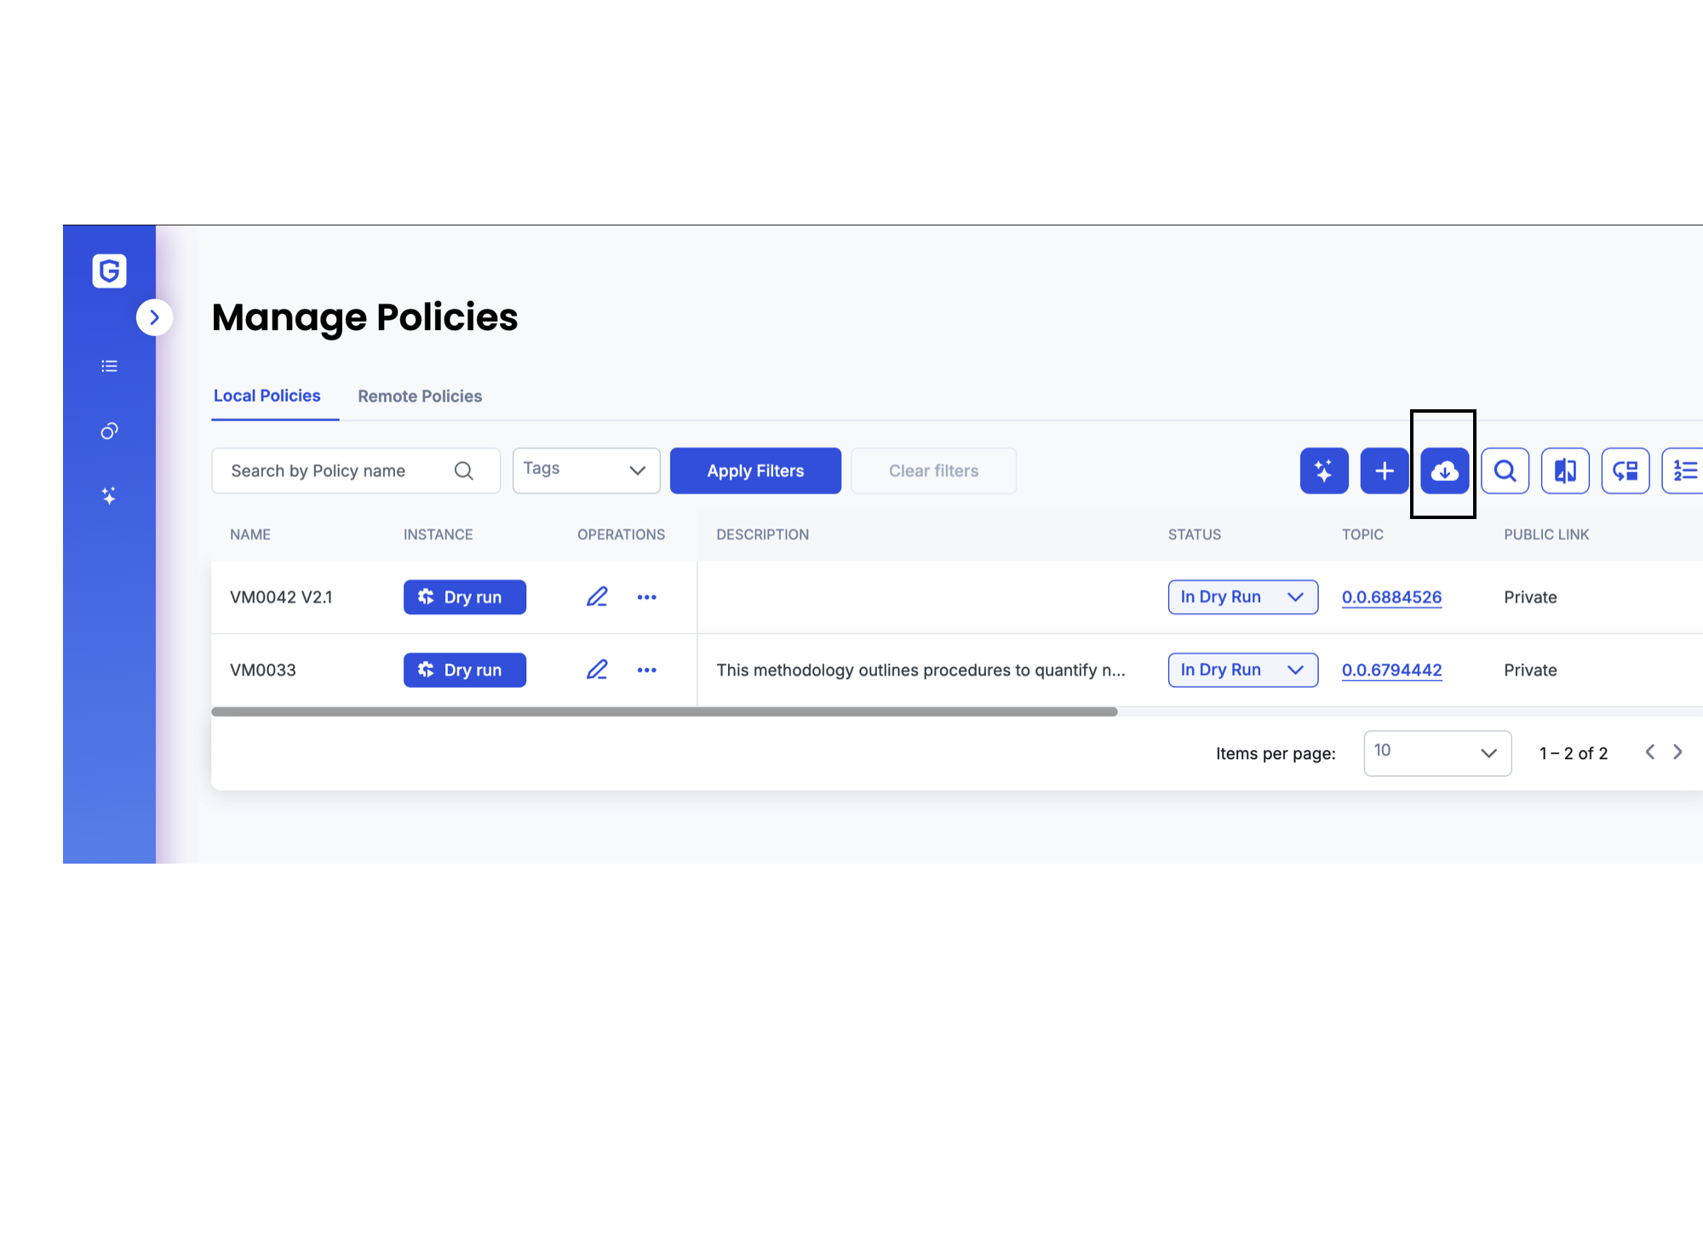Click the import policy cloud download icon

tap(1444, 471)
